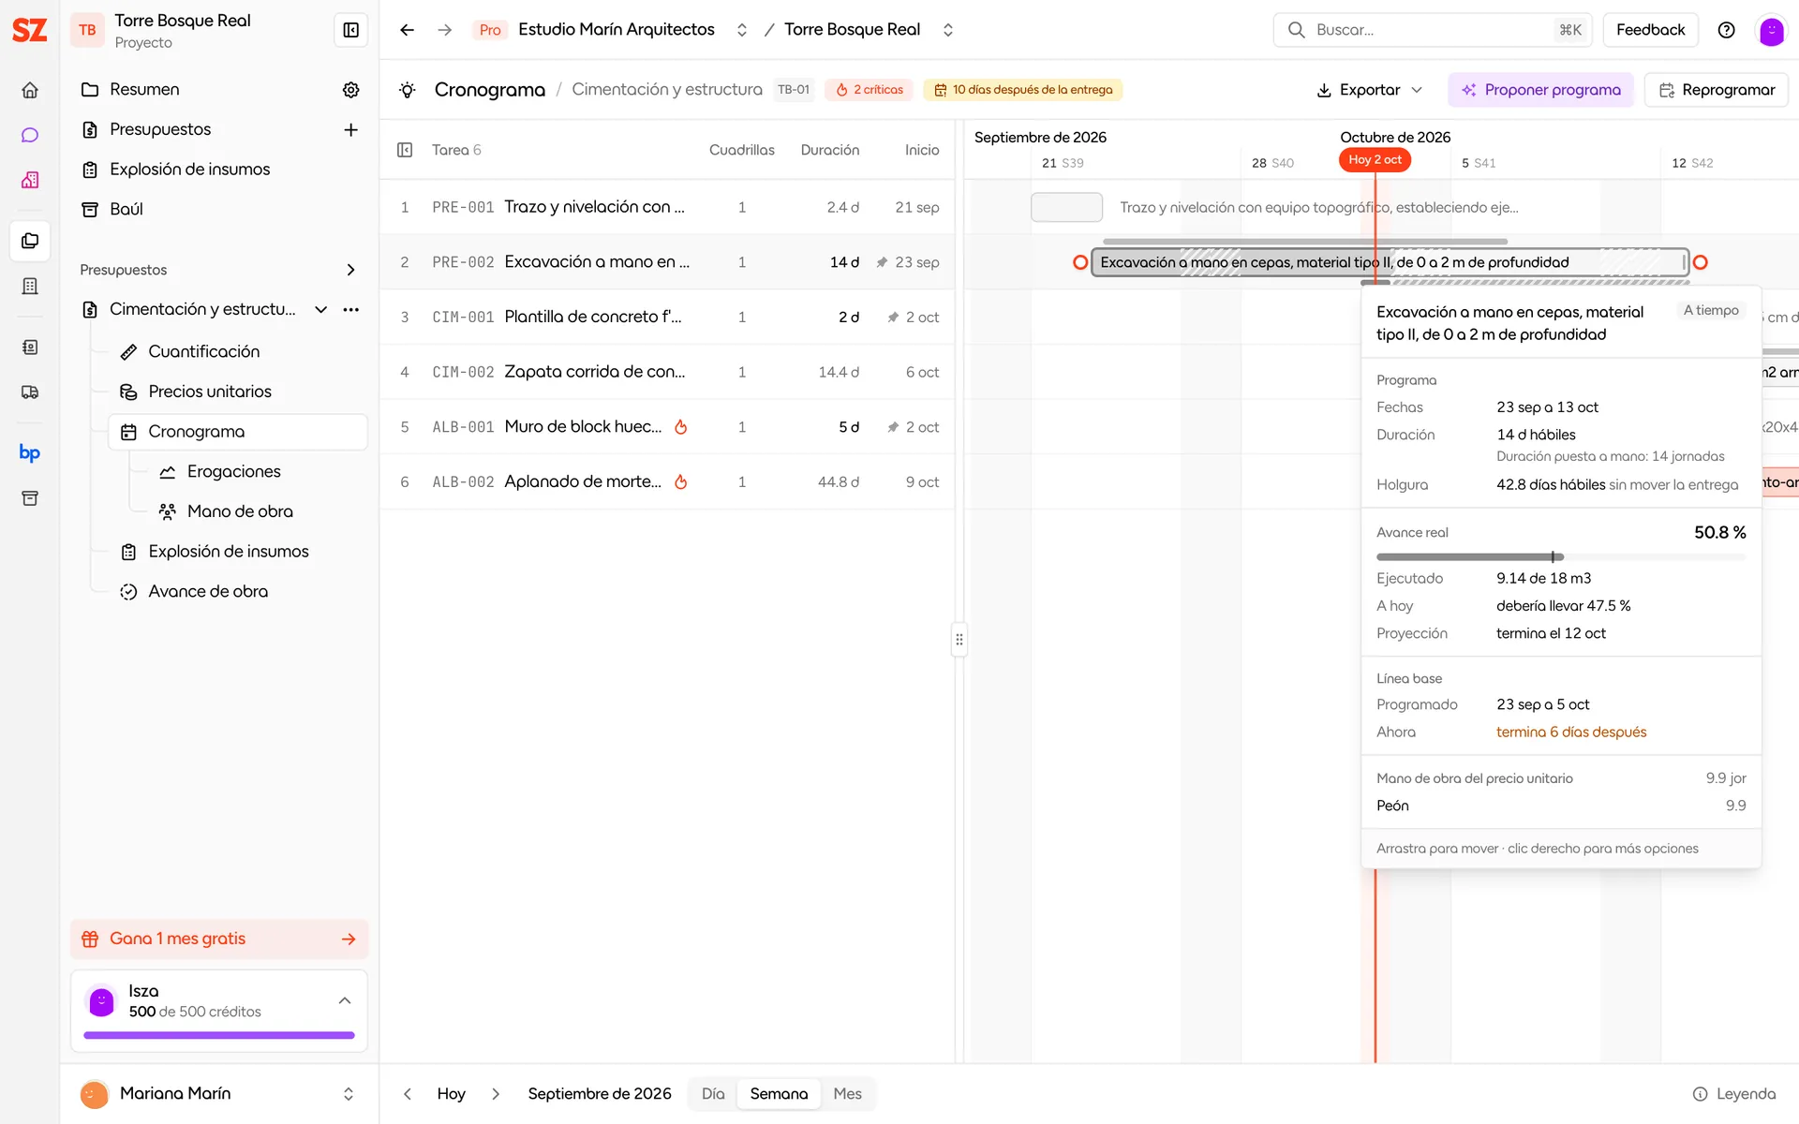This screenshot has height=1124, width=1799.
Task: Click Gana 1 mes gratis banner
Action: point(219,939)
